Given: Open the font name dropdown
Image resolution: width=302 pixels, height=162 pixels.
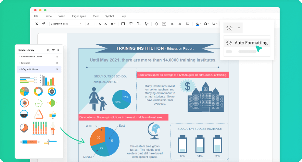Looking at the screenshot, I should 81,24.
